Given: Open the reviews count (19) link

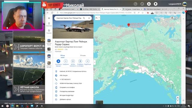Looking at the screenshot, I should [x=66, y=49].
